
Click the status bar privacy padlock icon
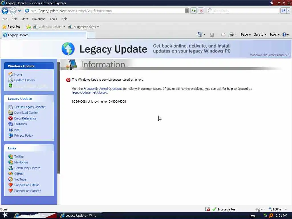coord(258,209)
